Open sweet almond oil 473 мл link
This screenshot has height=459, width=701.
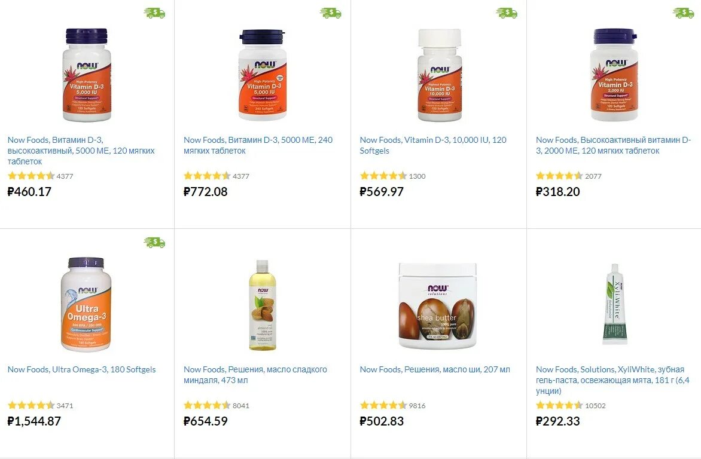[x=255, y=375]
